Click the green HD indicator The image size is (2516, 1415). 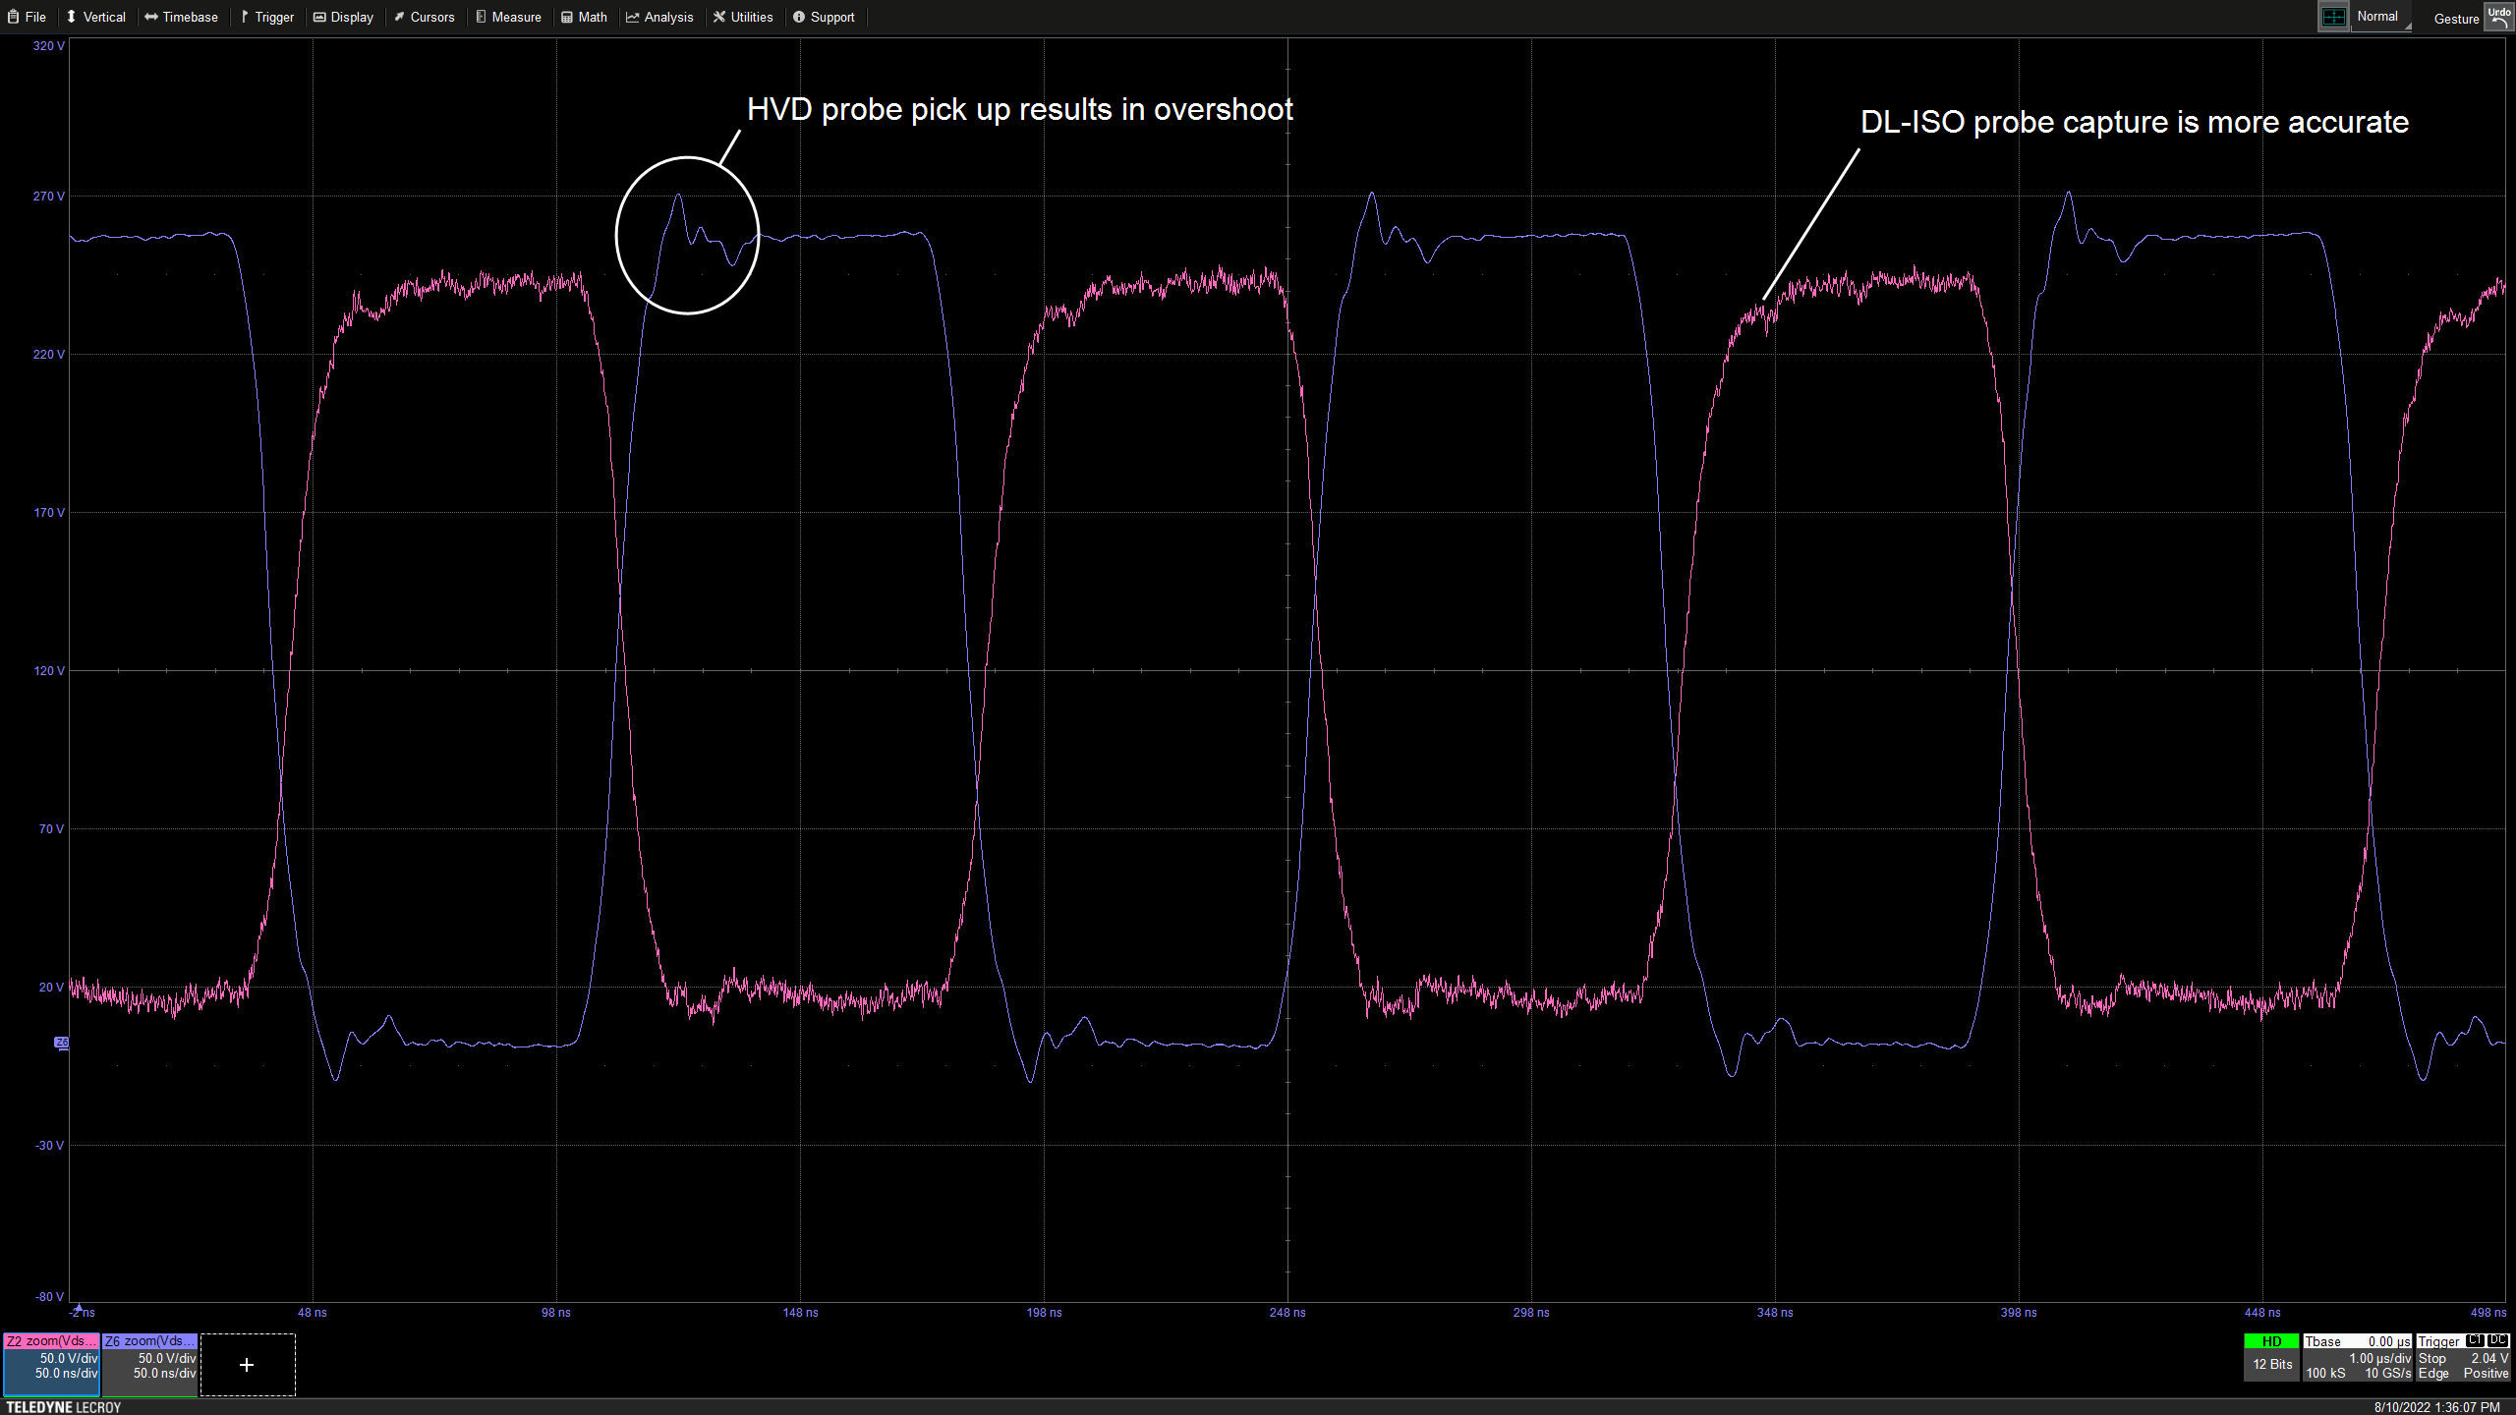2271,1341
